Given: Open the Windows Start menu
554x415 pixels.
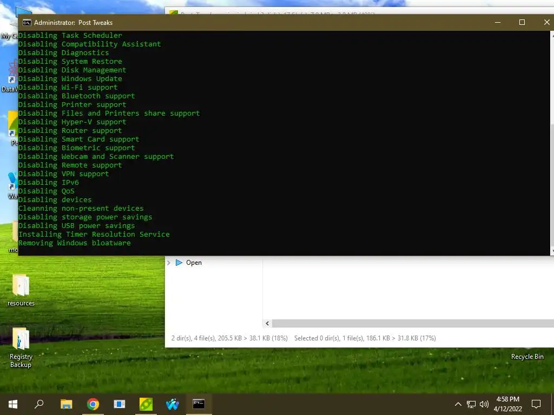Looking at the screenshot, I should click(x=13, y=404).
